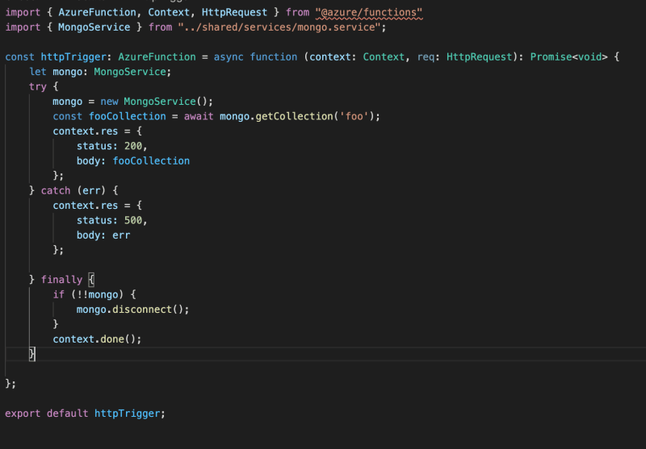Click MongoService in the second import line
Image resolution: width=646 pixels, height=449 pixels.
[x=94, y=27]
